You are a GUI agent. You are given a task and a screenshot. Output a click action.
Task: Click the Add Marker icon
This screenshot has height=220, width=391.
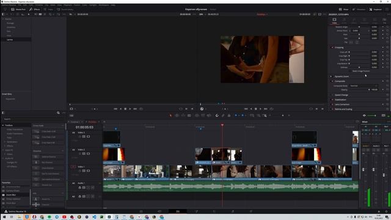243,116
